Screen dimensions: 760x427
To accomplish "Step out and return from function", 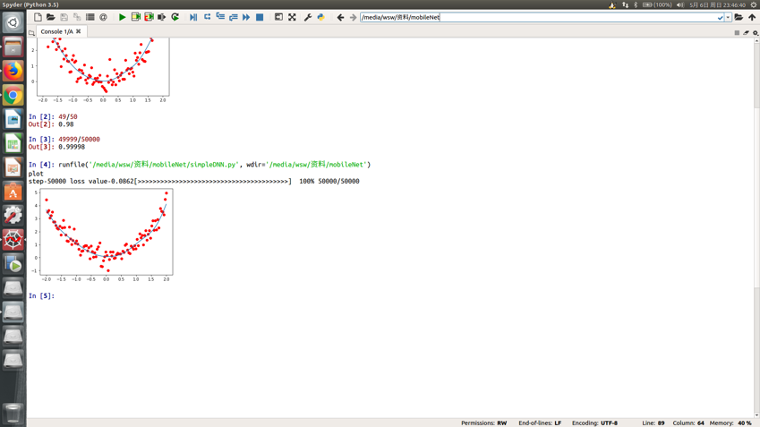I will coord(234,17).
